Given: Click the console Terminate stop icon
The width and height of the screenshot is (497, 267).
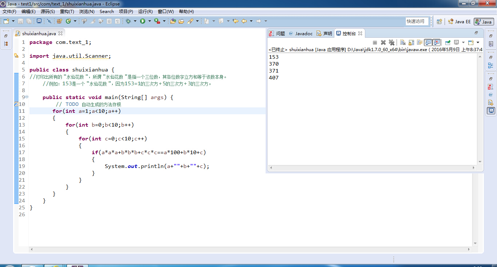Looking at the screenshot, I should (x=375, y=42).
